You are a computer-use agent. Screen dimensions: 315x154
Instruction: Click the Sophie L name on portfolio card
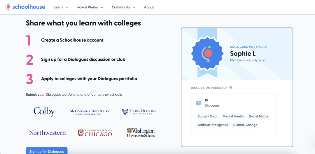(243, 54)
